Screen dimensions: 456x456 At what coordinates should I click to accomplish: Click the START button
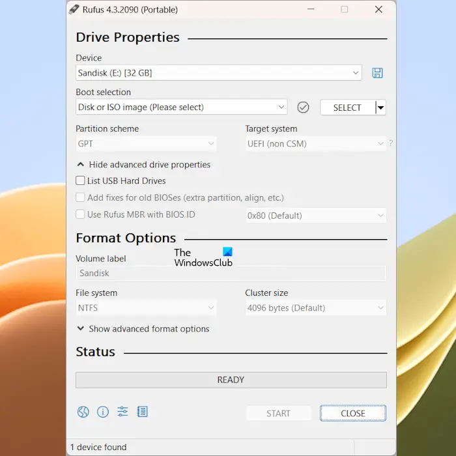(x=279, y=413)
